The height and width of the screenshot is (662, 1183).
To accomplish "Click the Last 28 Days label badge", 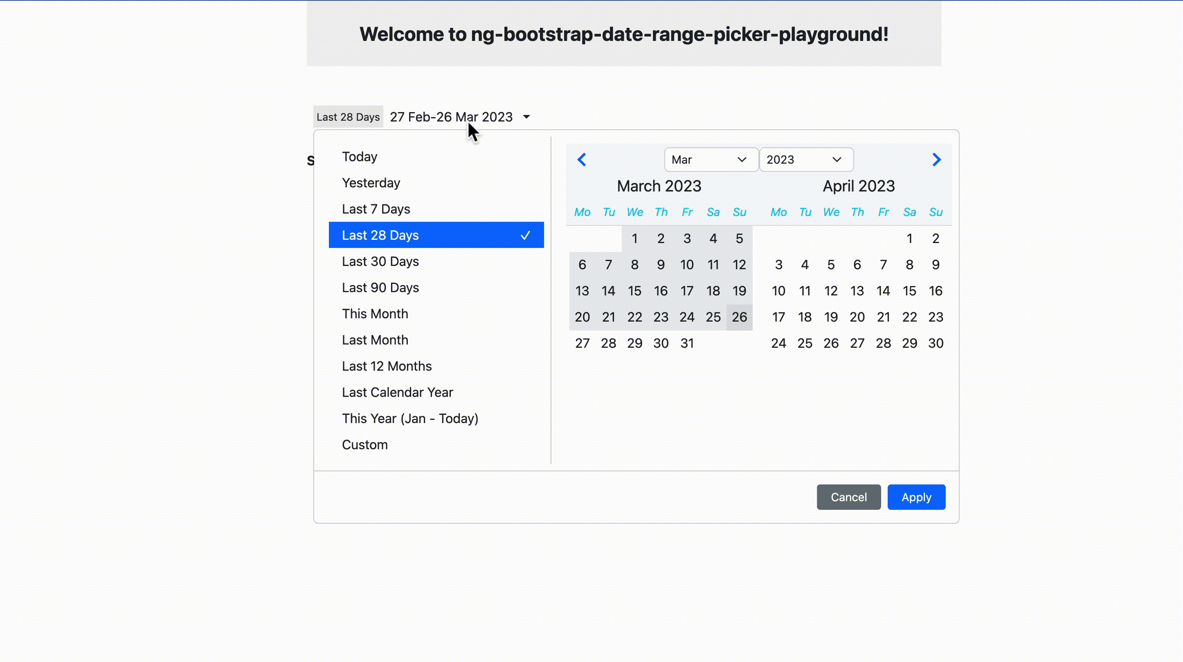I will (348, 117).
